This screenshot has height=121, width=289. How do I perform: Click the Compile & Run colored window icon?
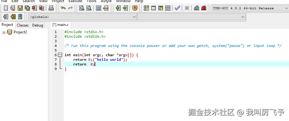tap(161, 8)
